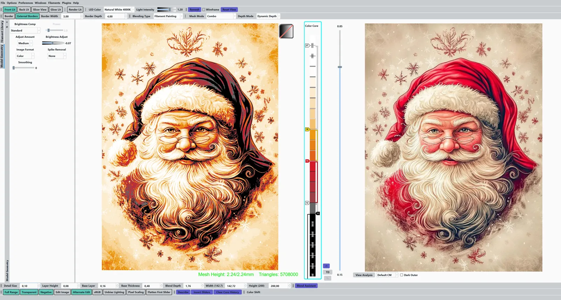
Task: Open the PlugIns menu
Action: [x=67, y=3]
